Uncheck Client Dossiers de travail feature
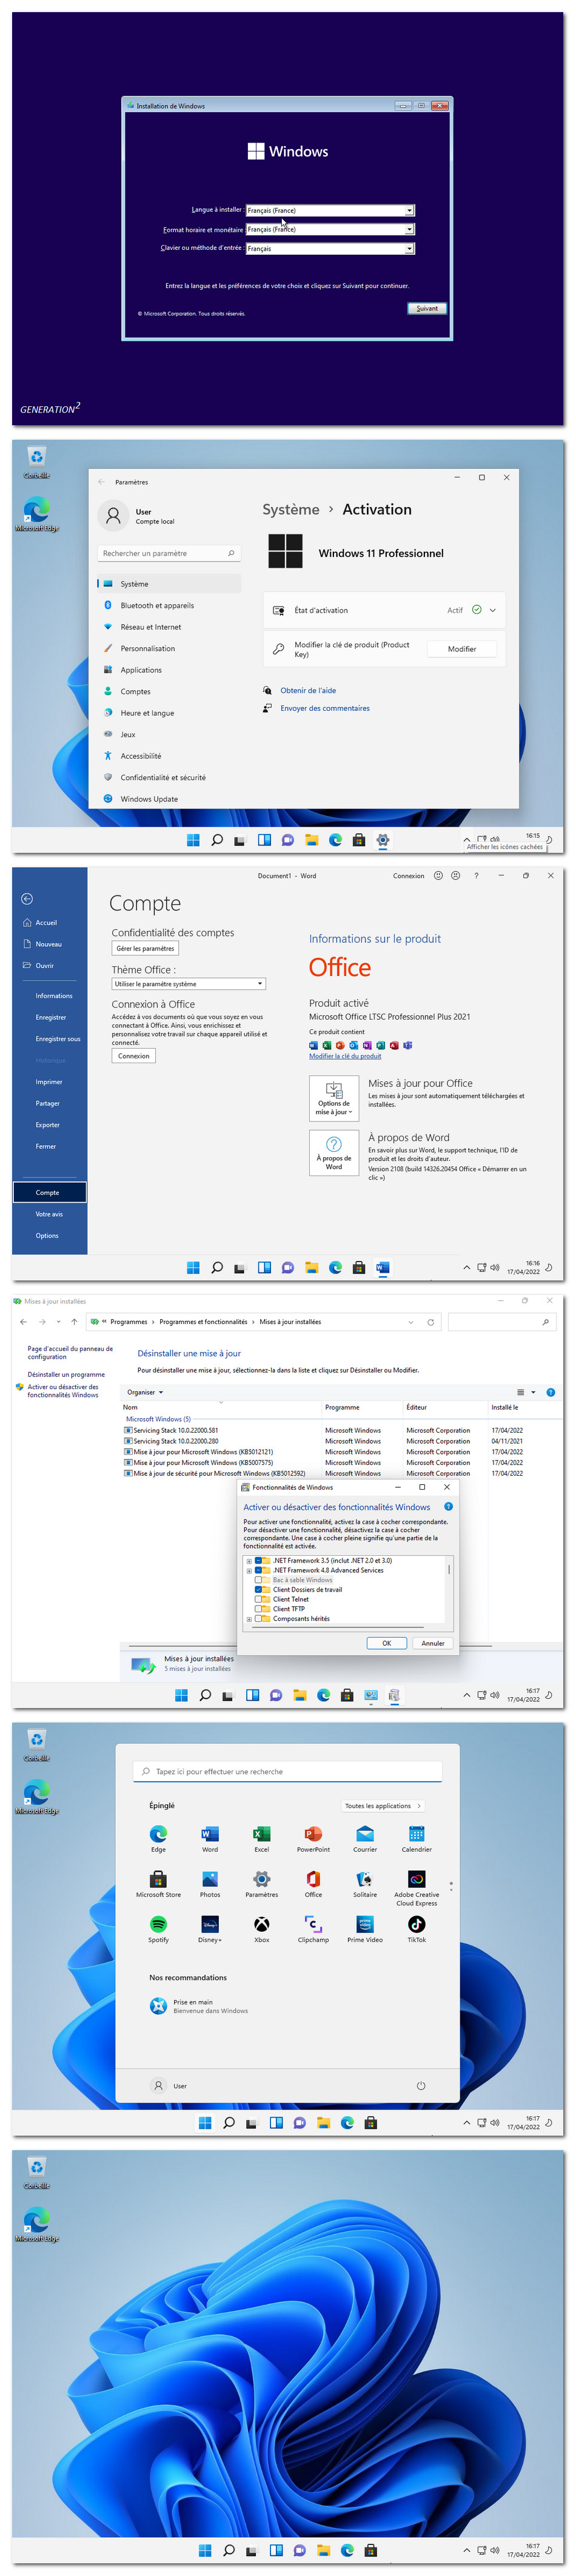 tap(258, 1589)
